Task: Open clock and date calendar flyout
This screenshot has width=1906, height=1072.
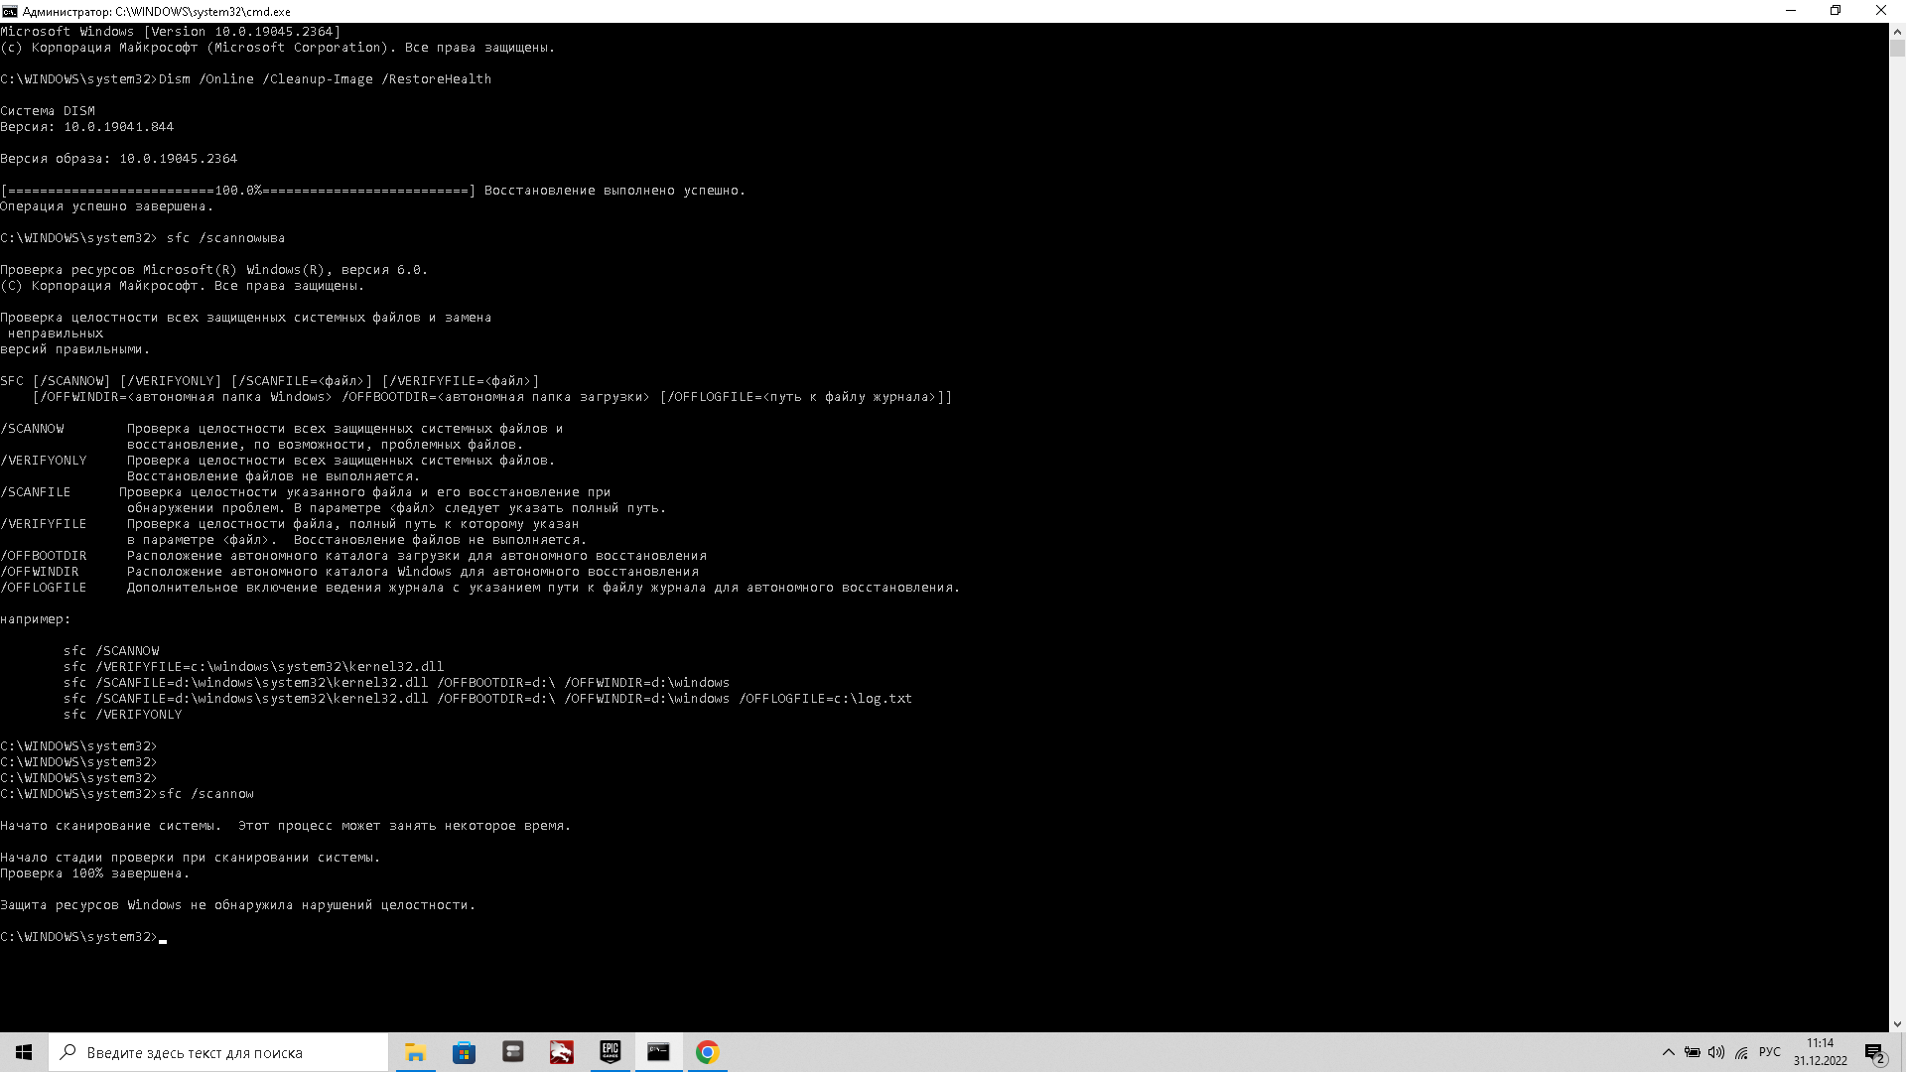Action: coord(1820,1052)
